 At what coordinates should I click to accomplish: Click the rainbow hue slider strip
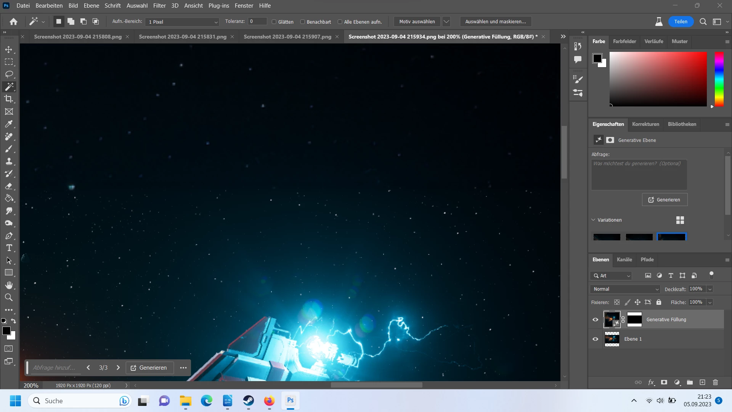point(719,79)
